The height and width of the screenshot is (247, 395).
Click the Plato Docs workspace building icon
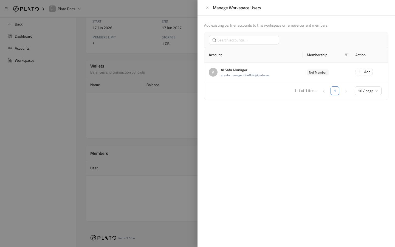(x=52, y=9)
